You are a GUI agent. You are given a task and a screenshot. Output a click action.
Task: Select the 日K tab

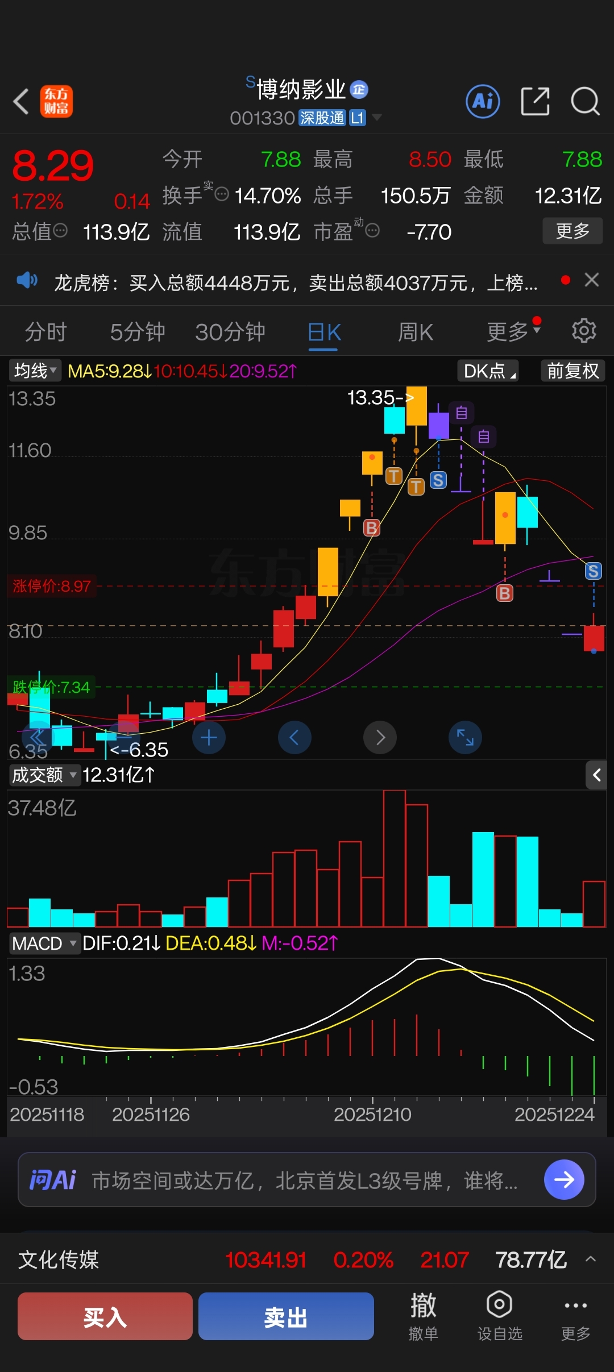[x=324, y=331]
